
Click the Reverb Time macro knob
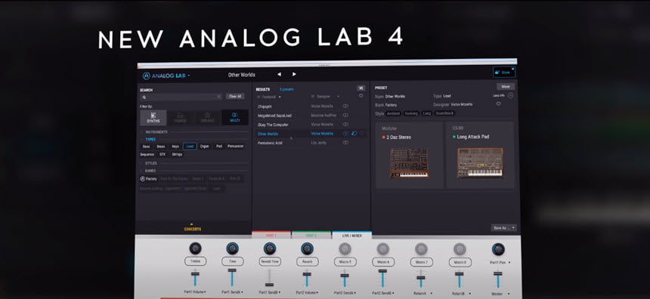[x=270, y=248]
